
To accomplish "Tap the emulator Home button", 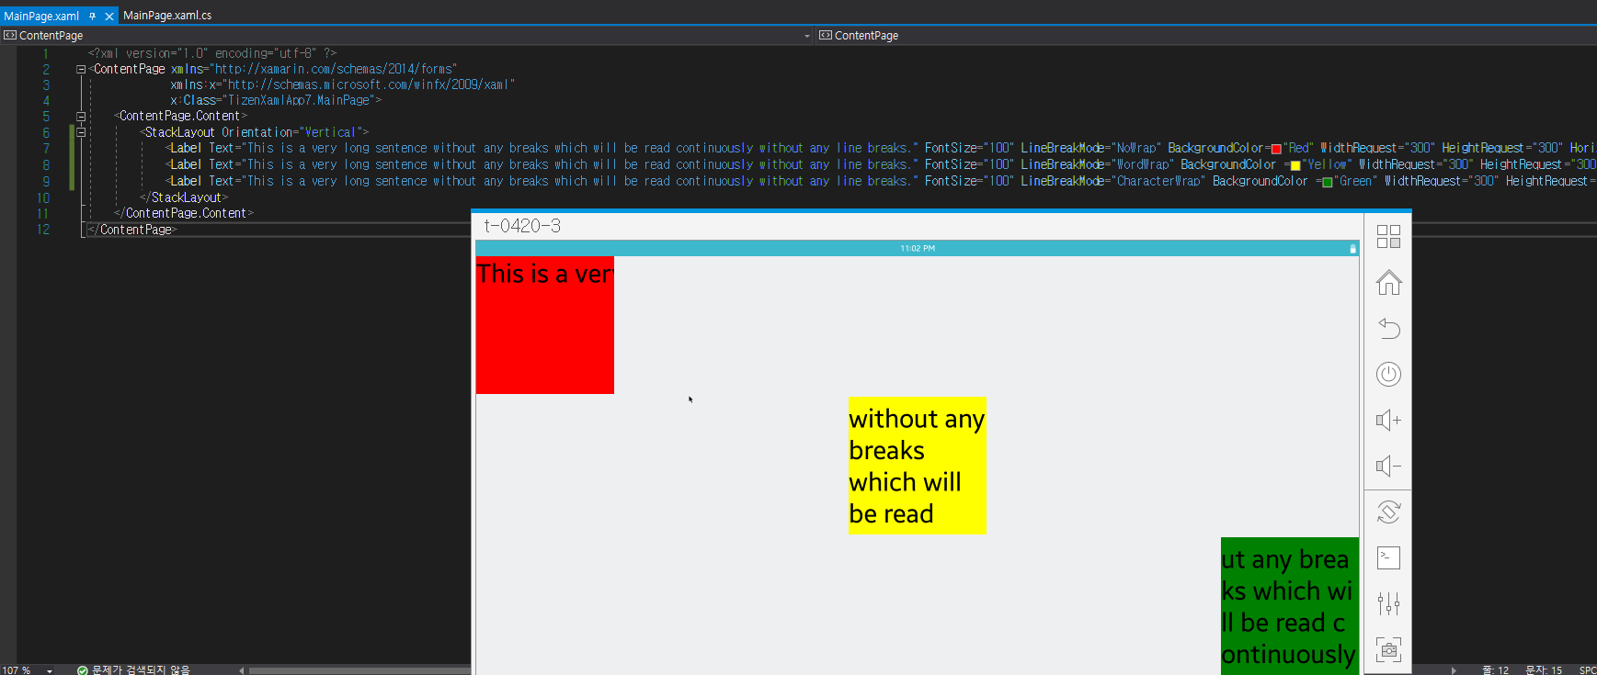I will click(1388, 283).
